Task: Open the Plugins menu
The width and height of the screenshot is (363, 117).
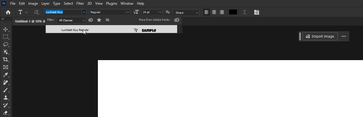Action: (112, 4)
